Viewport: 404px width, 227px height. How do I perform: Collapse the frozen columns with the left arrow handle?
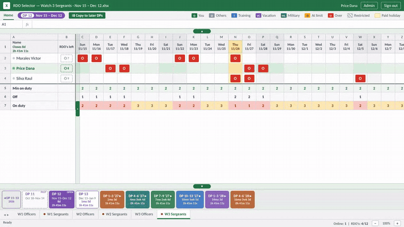pyautogui.click(x=78, y=109)
